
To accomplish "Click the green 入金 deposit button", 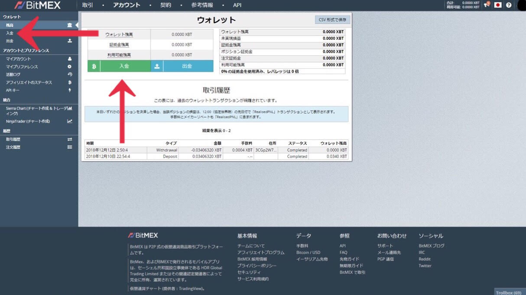I will pyautogui.click(x=119, y=66).
